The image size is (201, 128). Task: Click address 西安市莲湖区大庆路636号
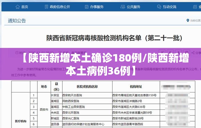pos(129,107)
